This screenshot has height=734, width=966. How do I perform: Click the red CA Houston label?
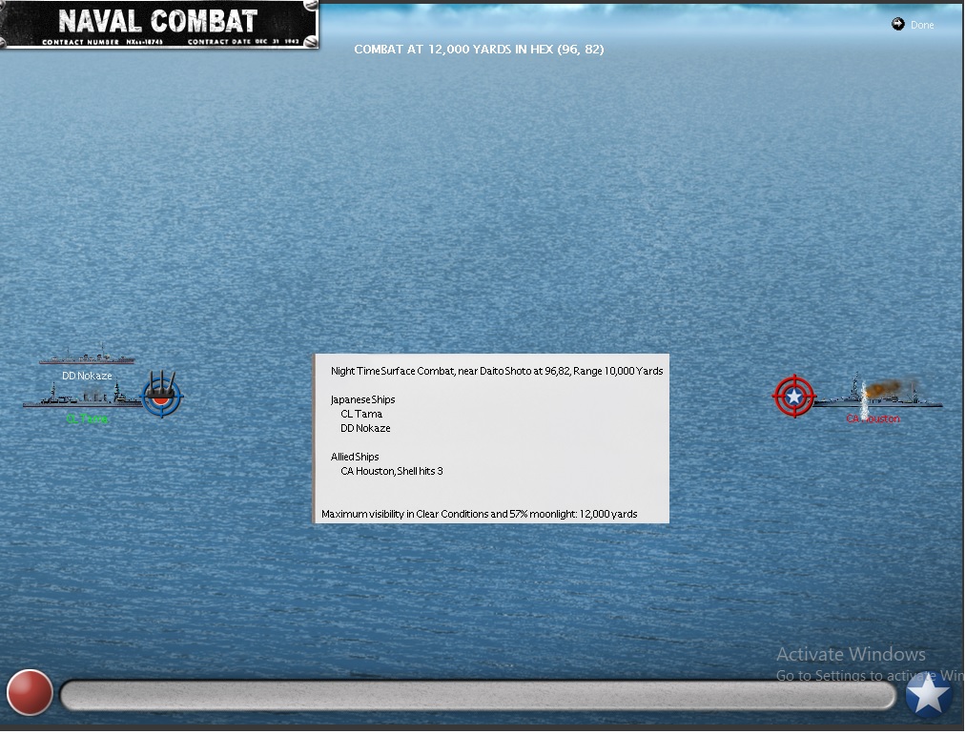(x=873, y=418)
